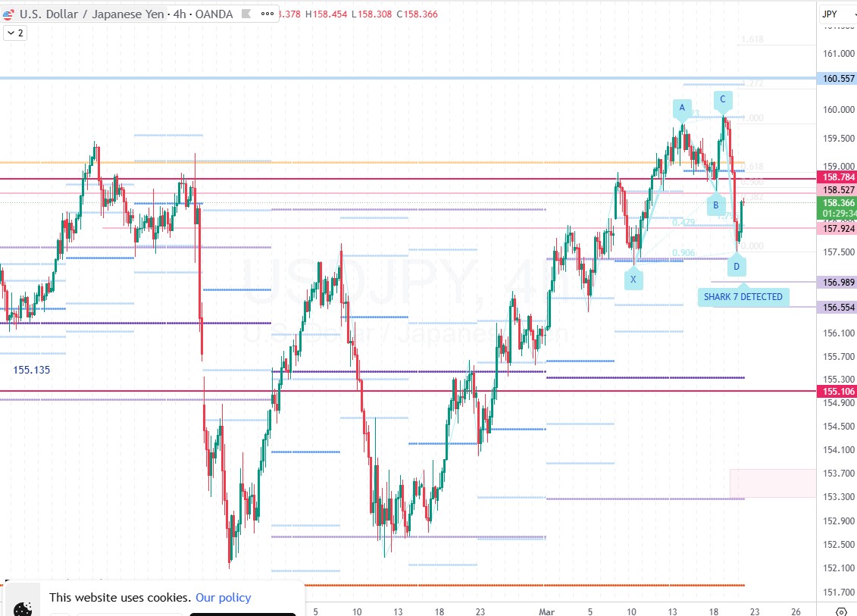
Task: Click pattern point marker C
Action: pos(722,99)
